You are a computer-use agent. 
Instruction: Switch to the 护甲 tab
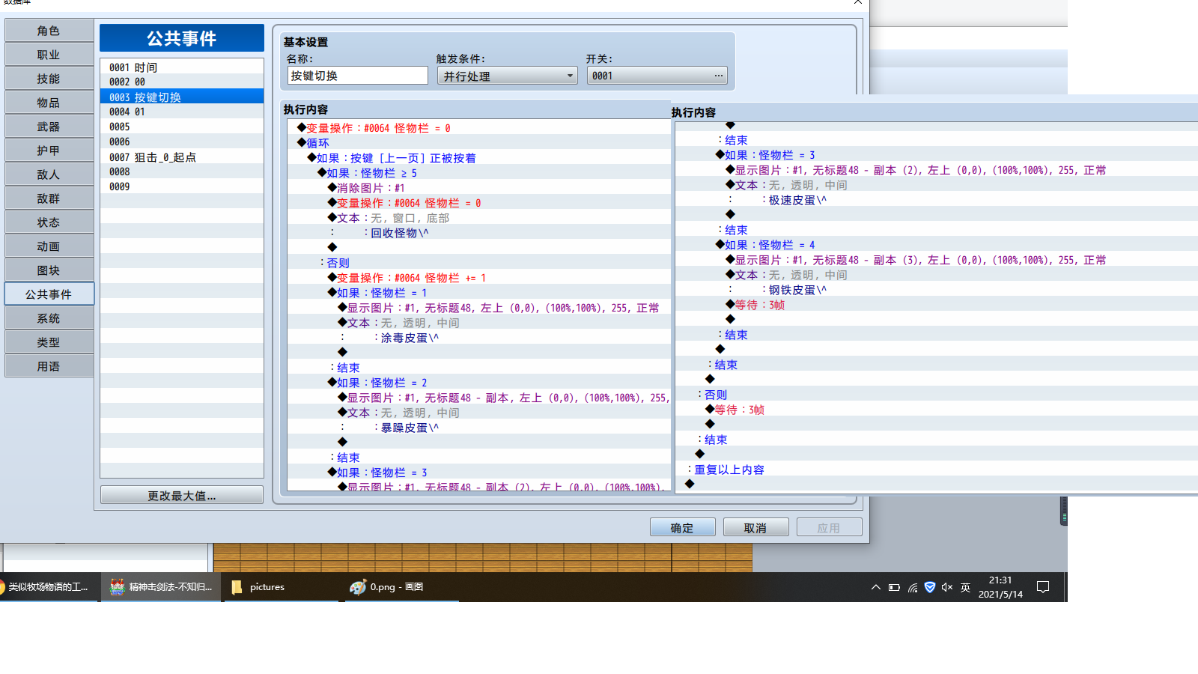(x=49, y=151)
